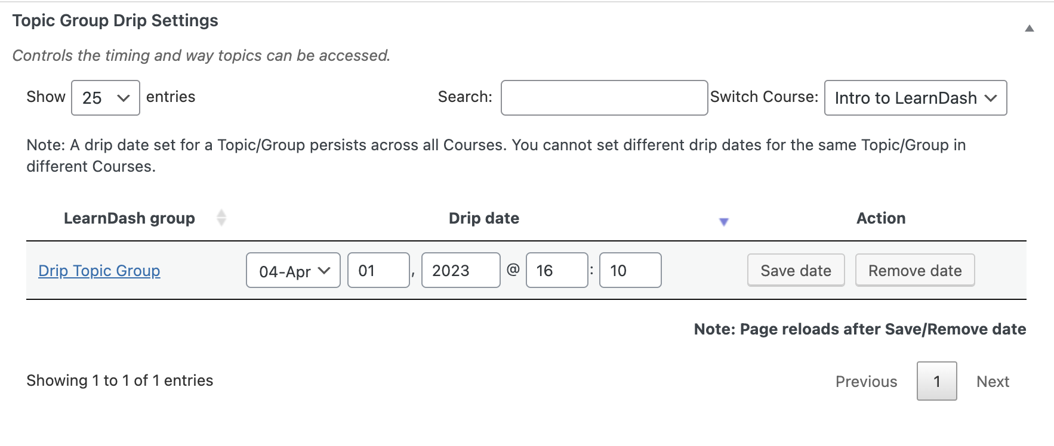The width and height of the screenshot is (1054, 446).
Task: Open the Show entries count dropdown
Action: pos(106,98)
